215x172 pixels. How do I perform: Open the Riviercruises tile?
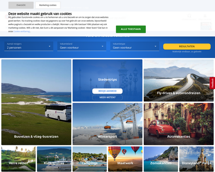click(54, 159)
